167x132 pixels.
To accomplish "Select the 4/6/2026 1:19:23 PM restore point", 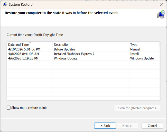I will coord(83,58).
